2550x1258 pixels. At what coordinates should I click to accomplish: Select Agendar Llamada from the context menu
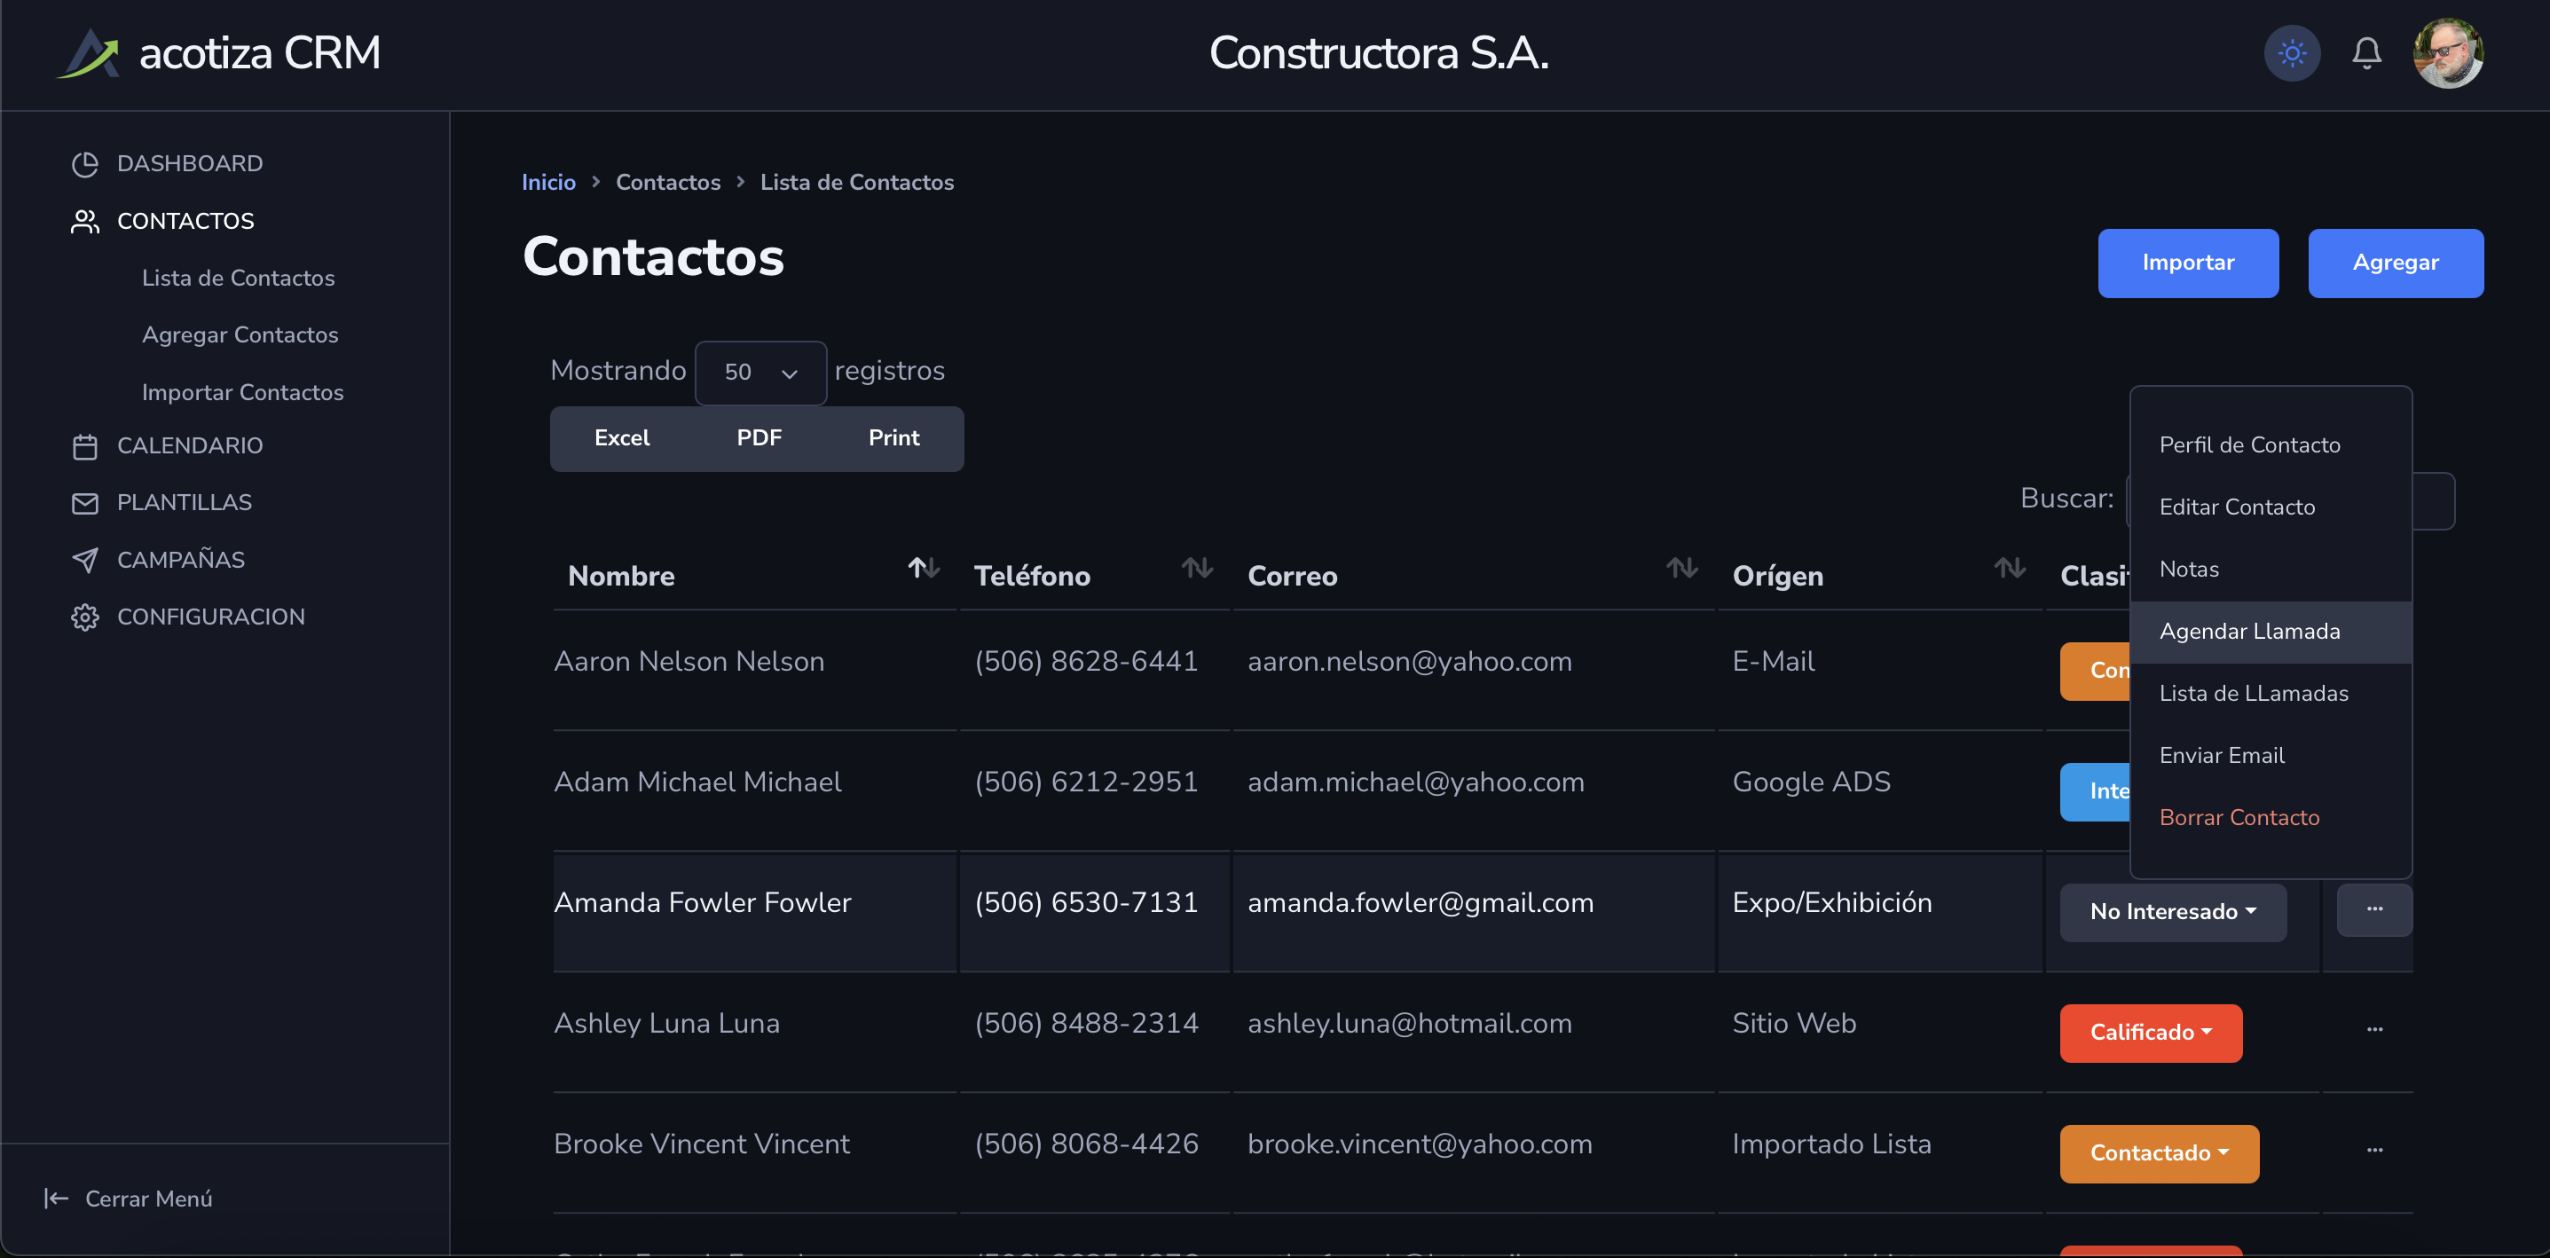[2249, 632]
